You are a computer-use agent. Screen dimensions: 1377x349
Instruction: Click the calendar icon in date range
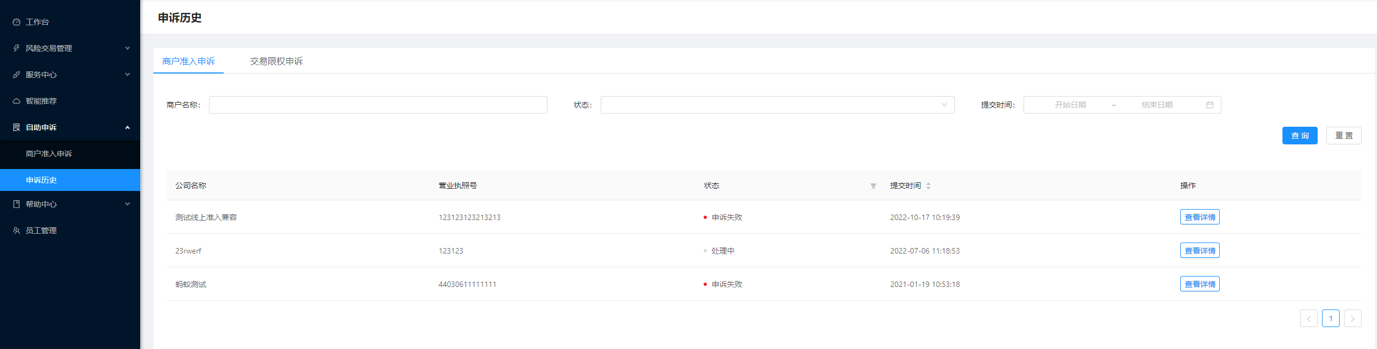pos(1209,105)
